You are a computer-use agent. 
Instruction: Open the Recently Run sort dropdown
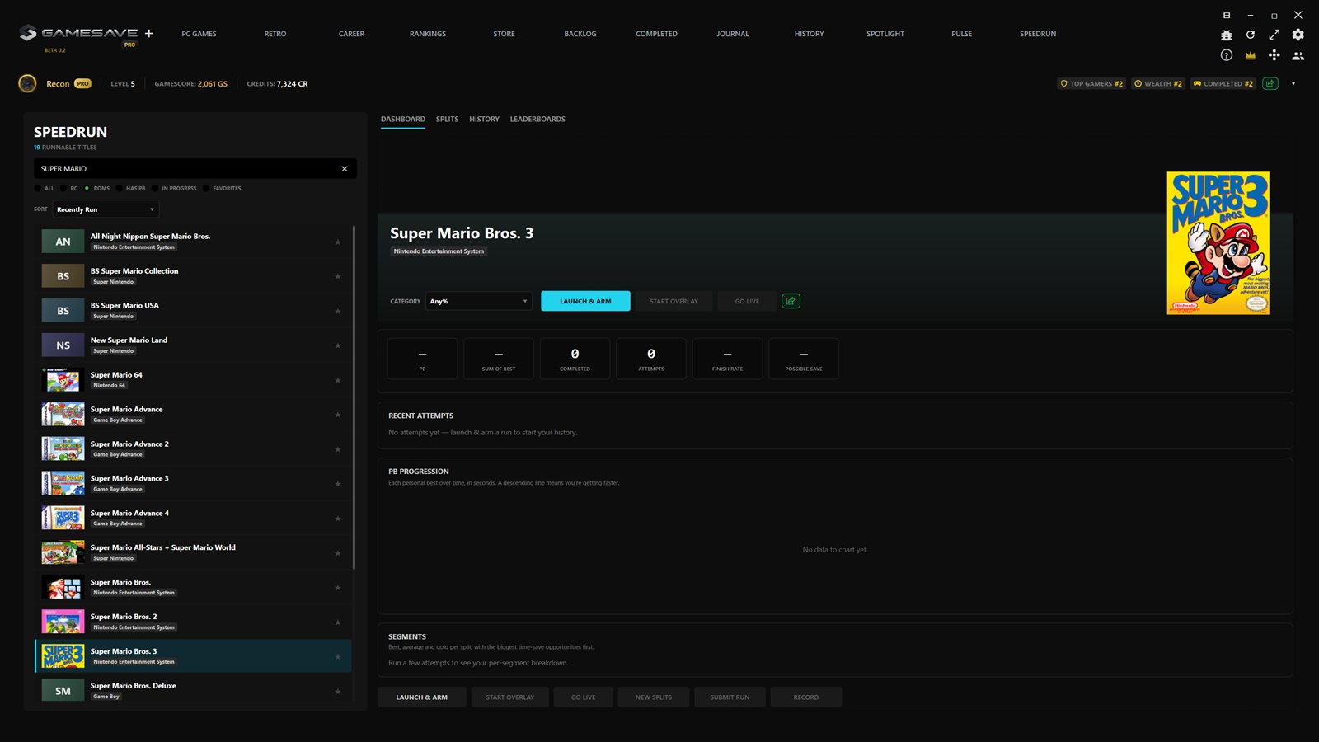point(106,209)
